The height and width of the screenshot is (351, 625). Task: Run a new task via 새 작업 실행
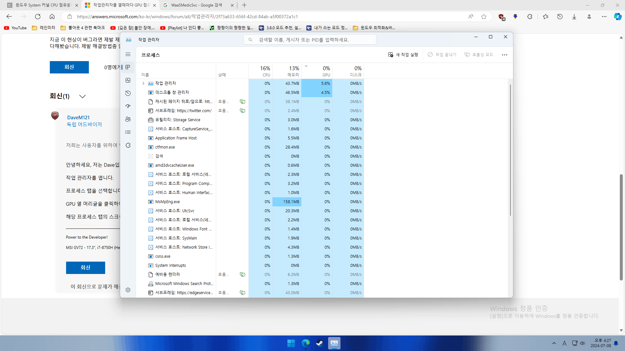click(x=403, y=55)
